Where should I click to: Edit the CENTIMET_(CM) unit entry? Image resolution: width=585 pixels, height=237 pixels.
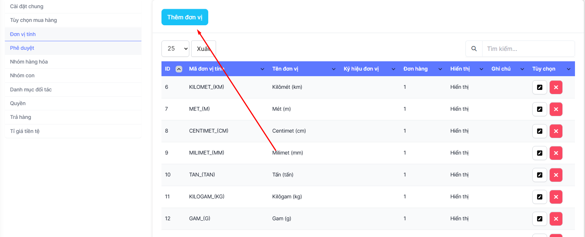point(539,131)
